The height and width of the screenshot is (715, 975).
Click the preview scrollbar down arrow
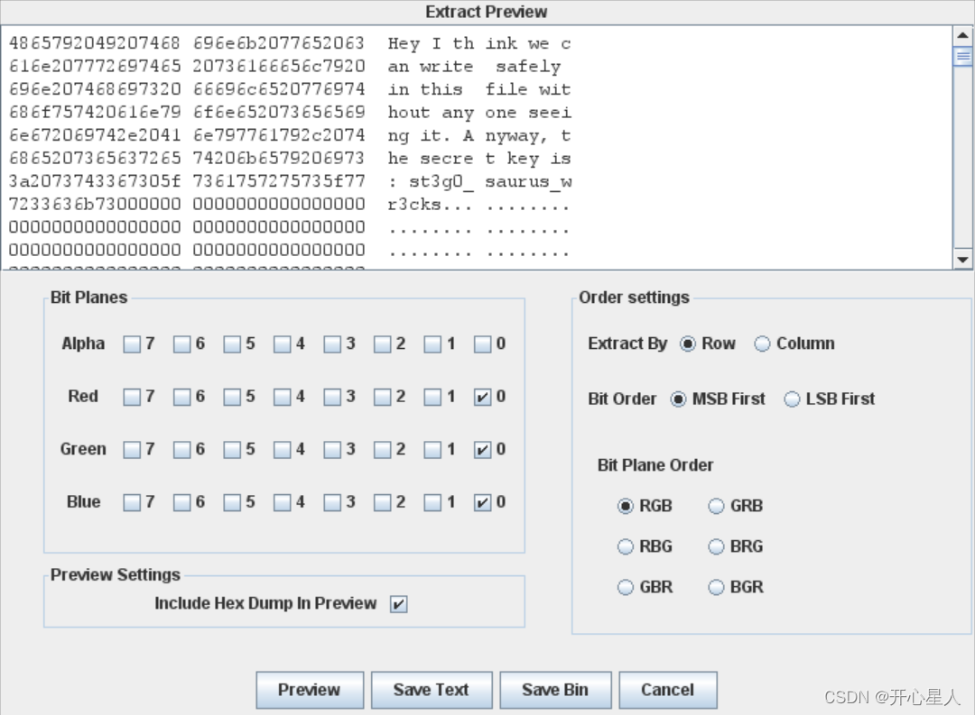[962, 260]
